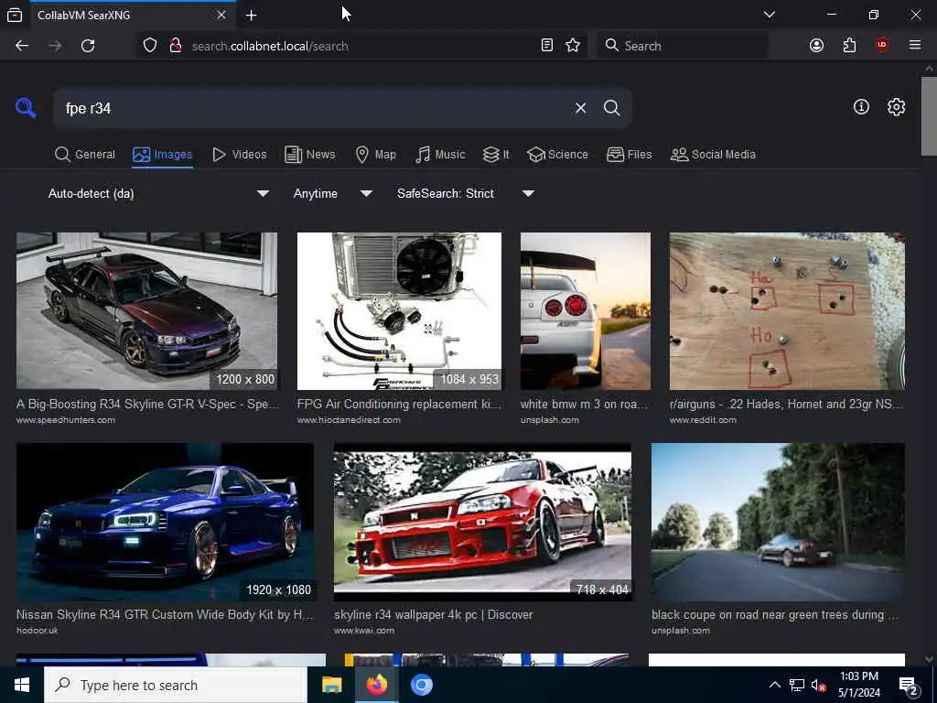Close the CollabVM SearXNG tab
This screenshot has width=937, height=703.
221,15
